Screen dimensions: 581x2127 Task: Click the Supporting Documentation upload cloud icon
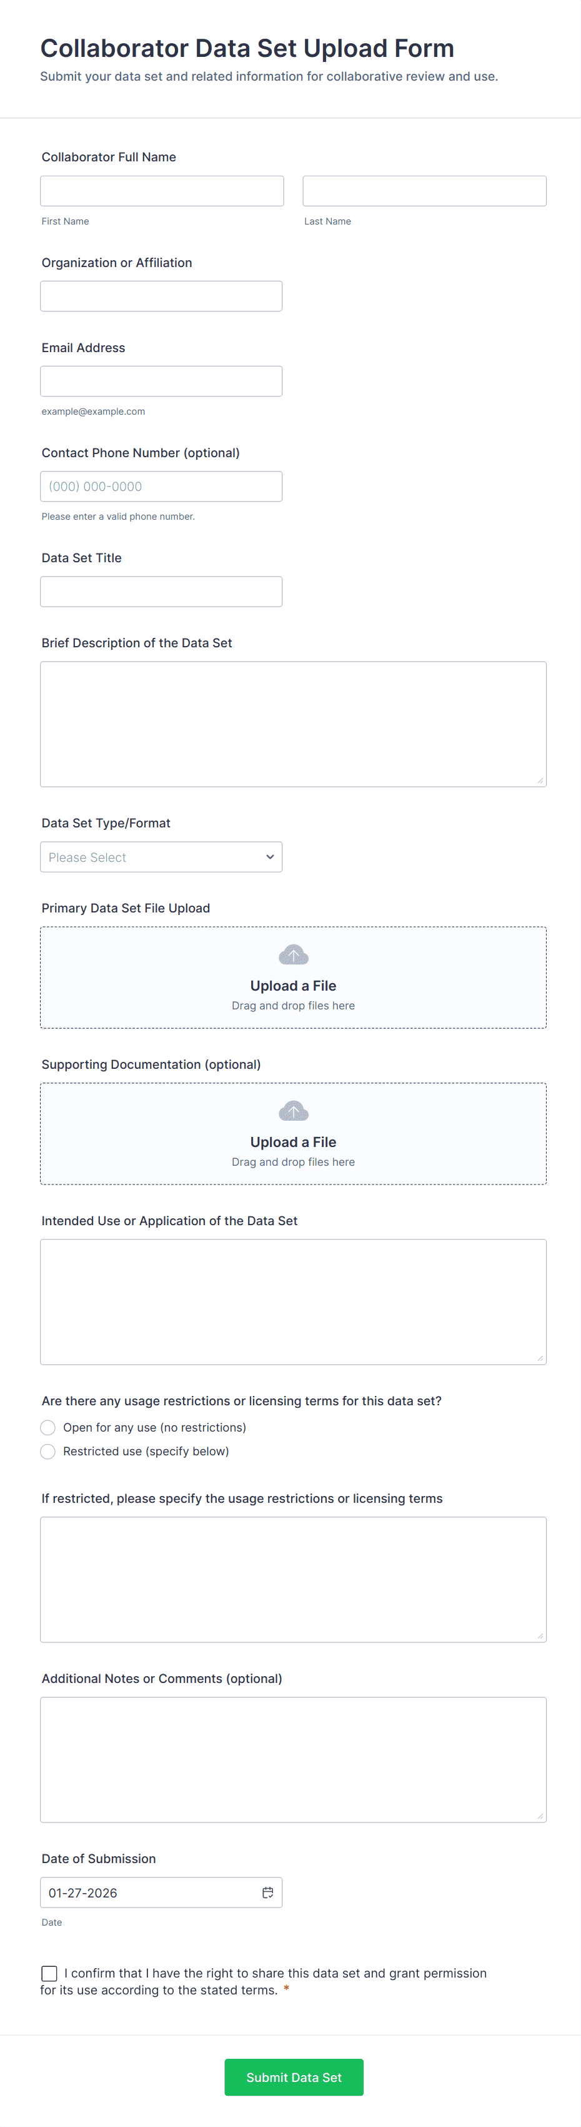click(x=293, y=1111)
